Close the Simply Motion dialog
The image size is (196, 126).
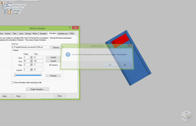130,45
